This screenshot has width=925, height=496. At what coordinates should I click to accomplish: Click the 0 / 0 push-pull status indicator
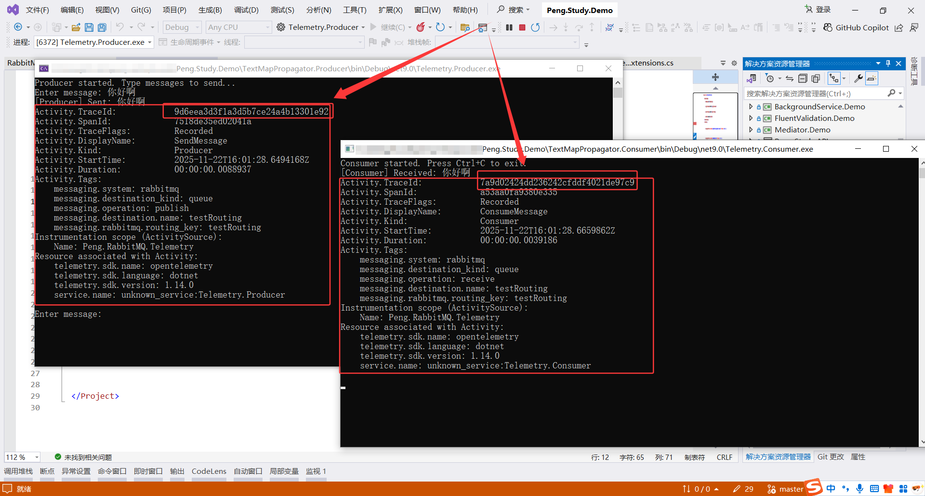(700, 489)
